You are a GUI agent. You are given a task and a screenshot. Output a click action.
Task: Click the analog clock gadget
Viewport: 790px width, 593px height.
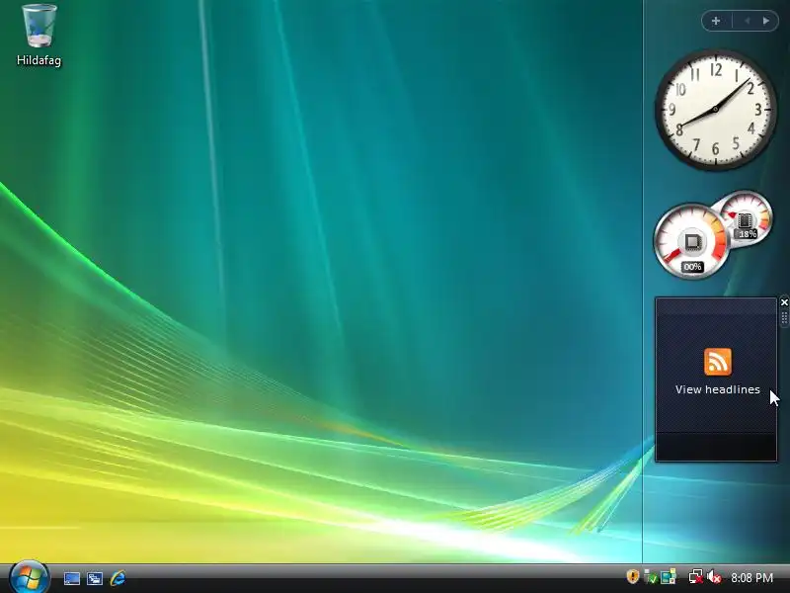pyautogui.click(x=715, y=110)
